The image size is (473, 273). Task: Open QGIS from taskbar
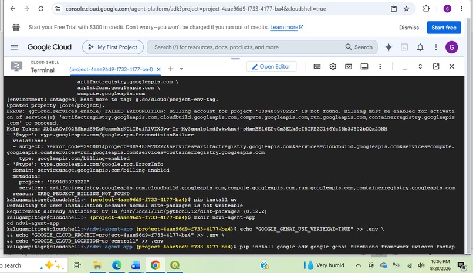(x=175, y=265)
